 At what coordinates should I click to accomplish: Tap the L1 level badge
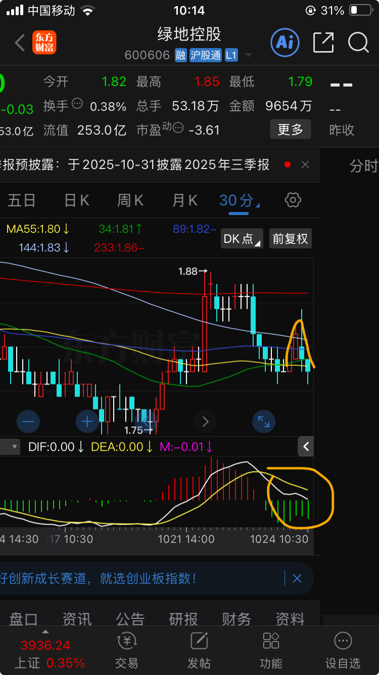(231, 55)
